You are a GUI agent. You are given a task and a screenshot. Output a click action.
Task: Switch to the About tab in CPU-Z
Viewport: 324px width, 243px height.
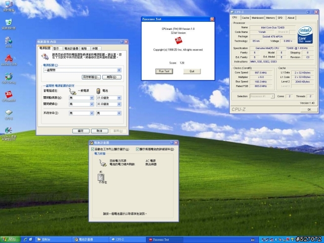[291, 18]
